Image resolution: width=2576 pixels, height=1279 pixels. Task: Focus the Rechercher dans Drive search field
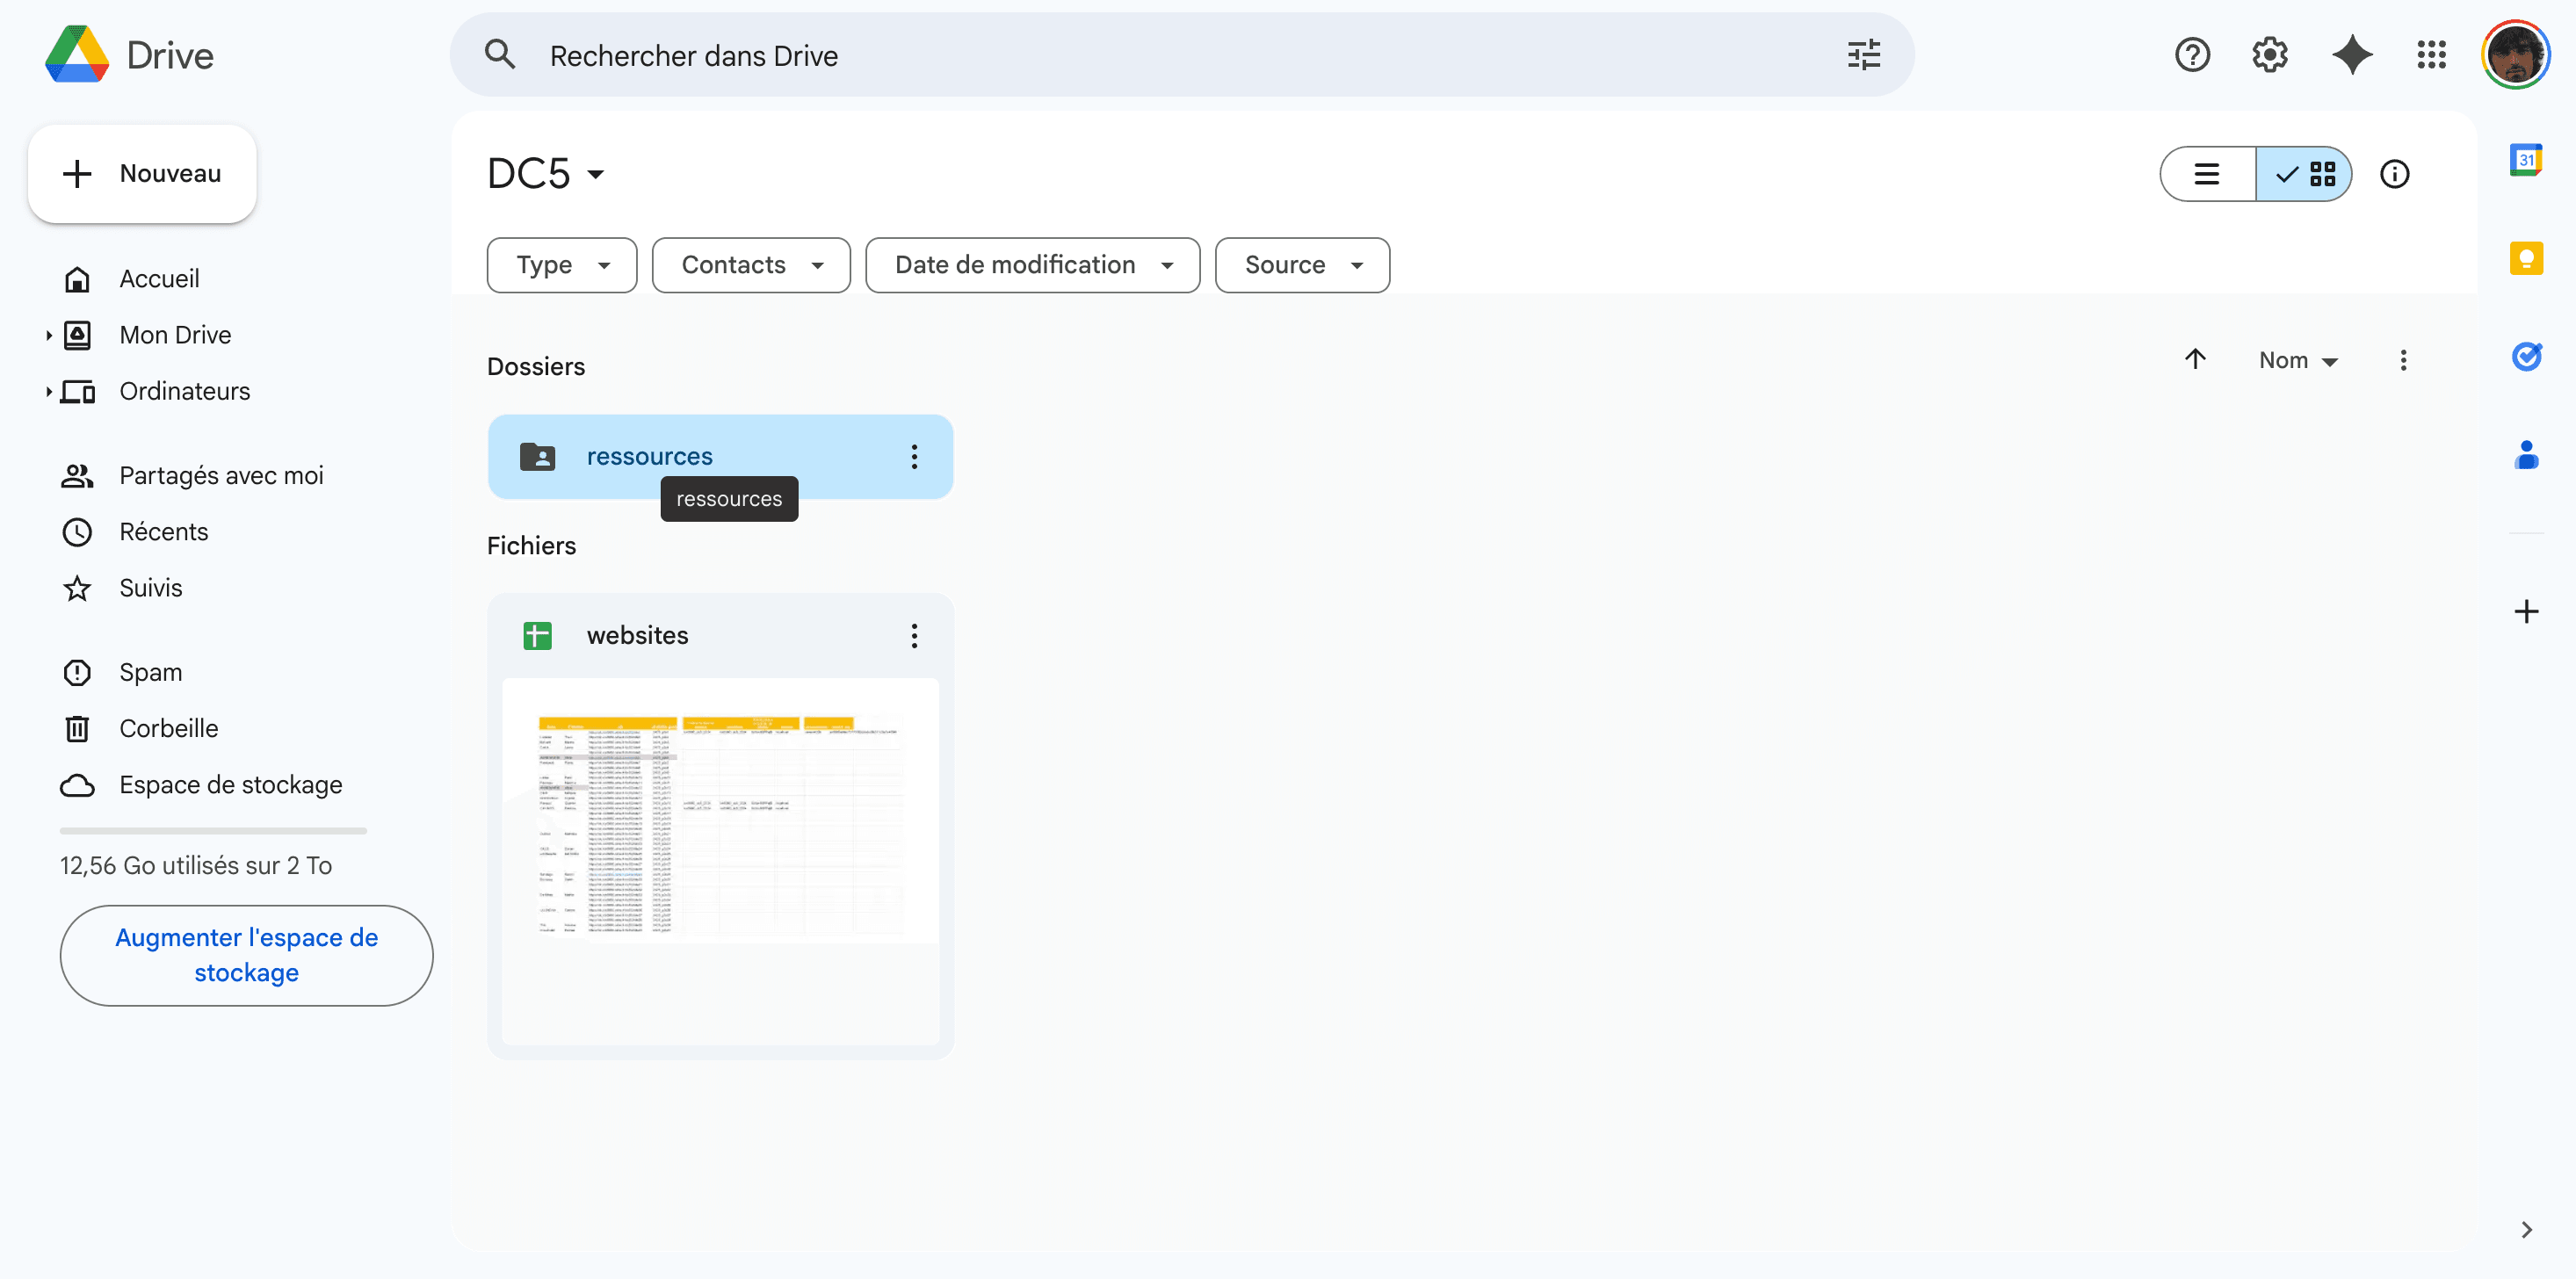pos(1180,55)
